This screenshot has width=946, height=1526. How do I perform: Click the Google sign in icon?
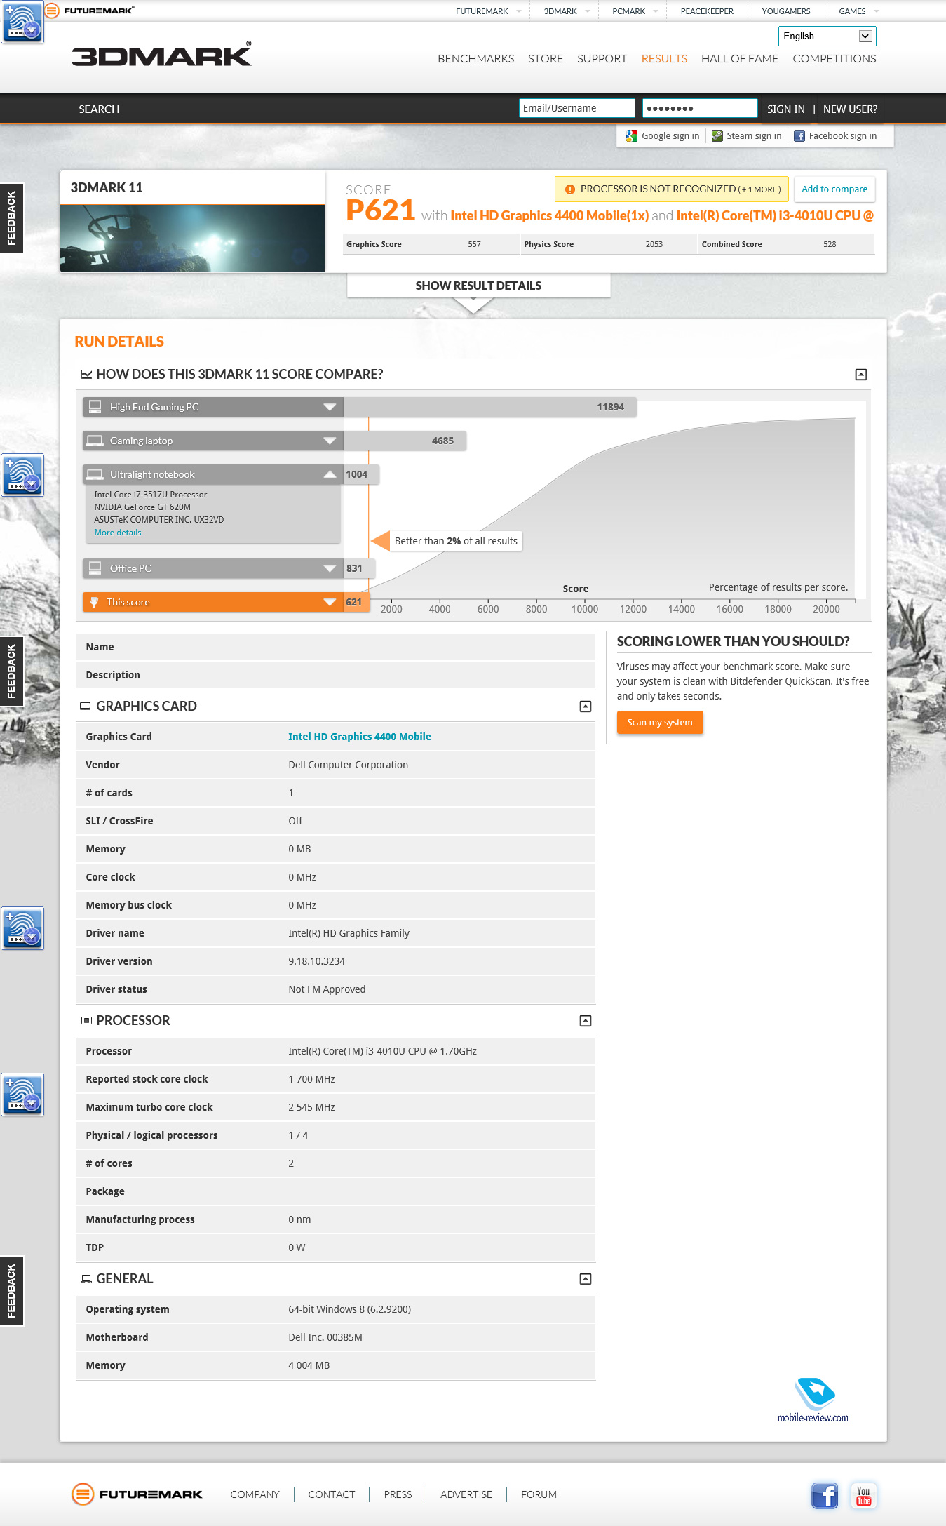pos(632,136)
